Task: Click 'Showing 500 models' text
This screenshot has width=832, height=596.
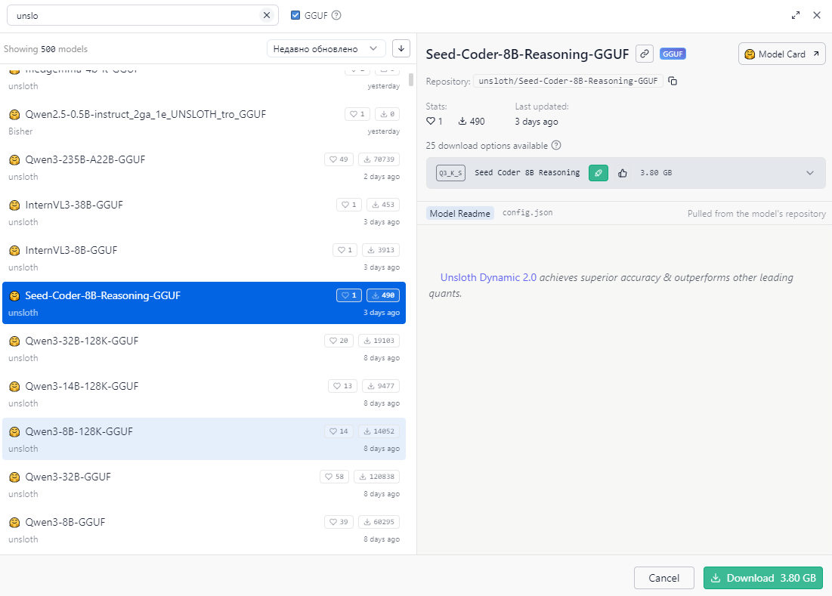Action: 45,49
